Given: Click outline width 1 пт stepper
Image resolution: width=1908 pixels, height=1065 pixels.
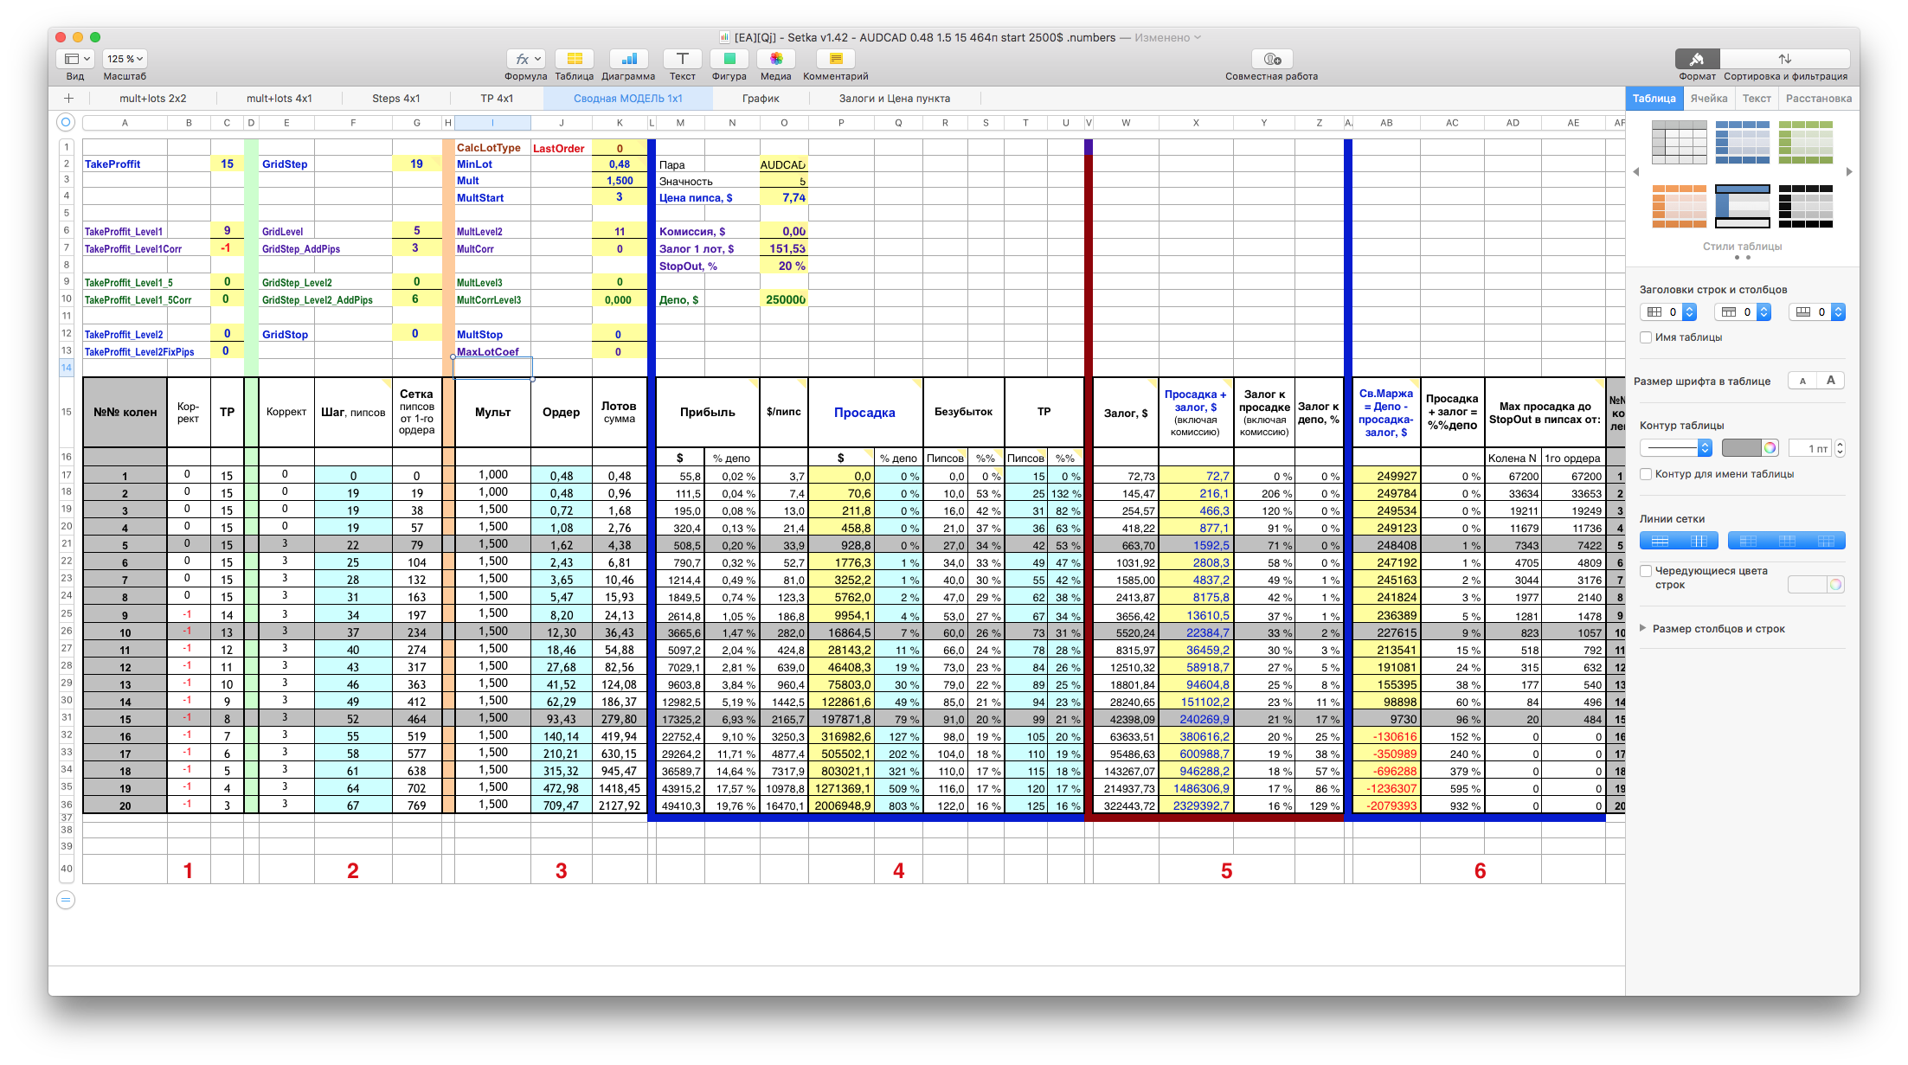Looking at the screenshot, I should (1840, 448).
